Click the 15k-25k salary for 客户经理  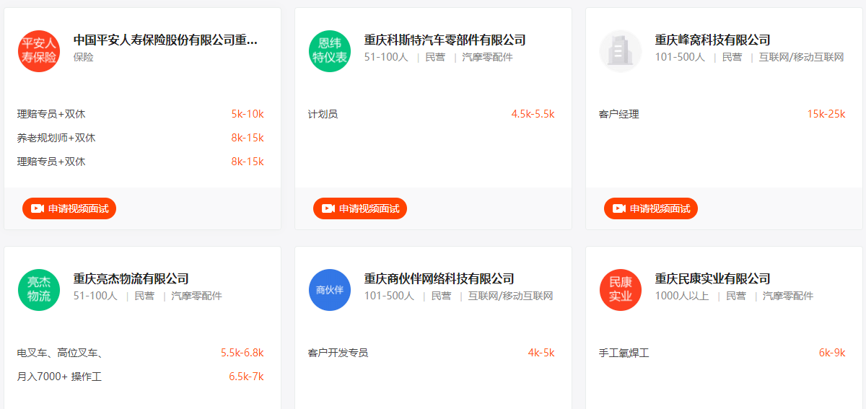pyautogui.click(x=826, y=114)
